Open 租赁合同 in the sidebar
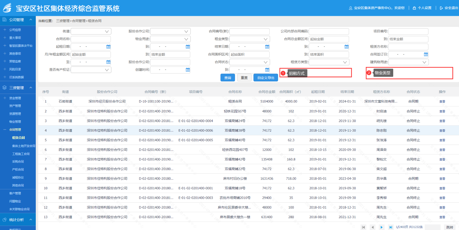This screenshot has height=230, width=459. click(x=18, y=138)
